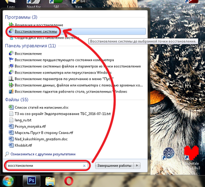Viewport: 205px width, 187px height.
Task: Click Excel icon of Список статей file
Action: click(11, 107)
